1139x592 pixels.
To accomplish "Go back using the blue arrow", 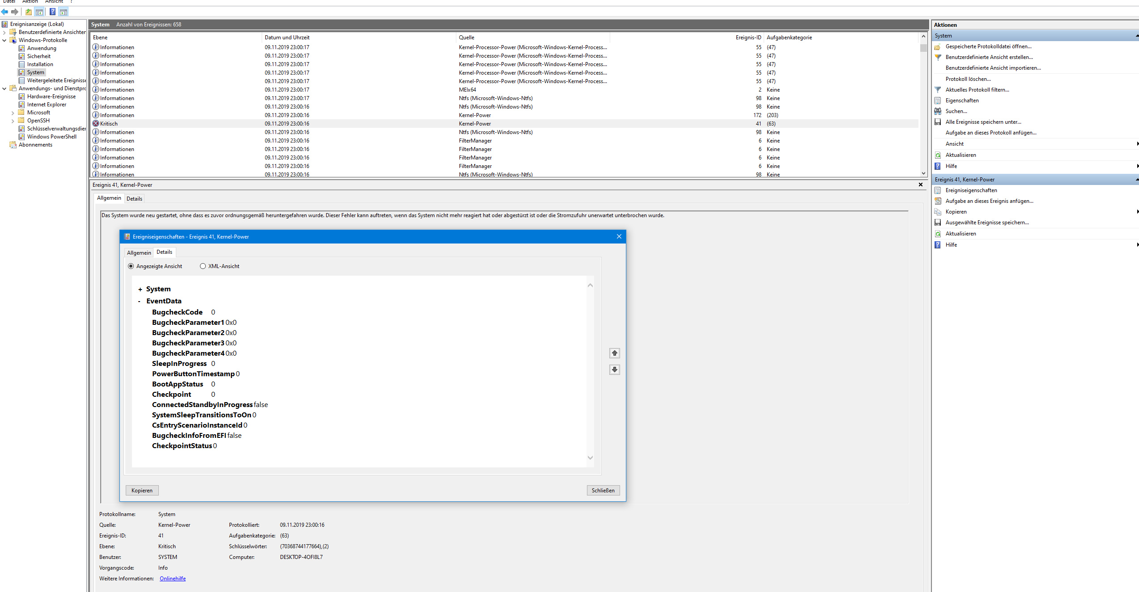I will coord(4,12).
